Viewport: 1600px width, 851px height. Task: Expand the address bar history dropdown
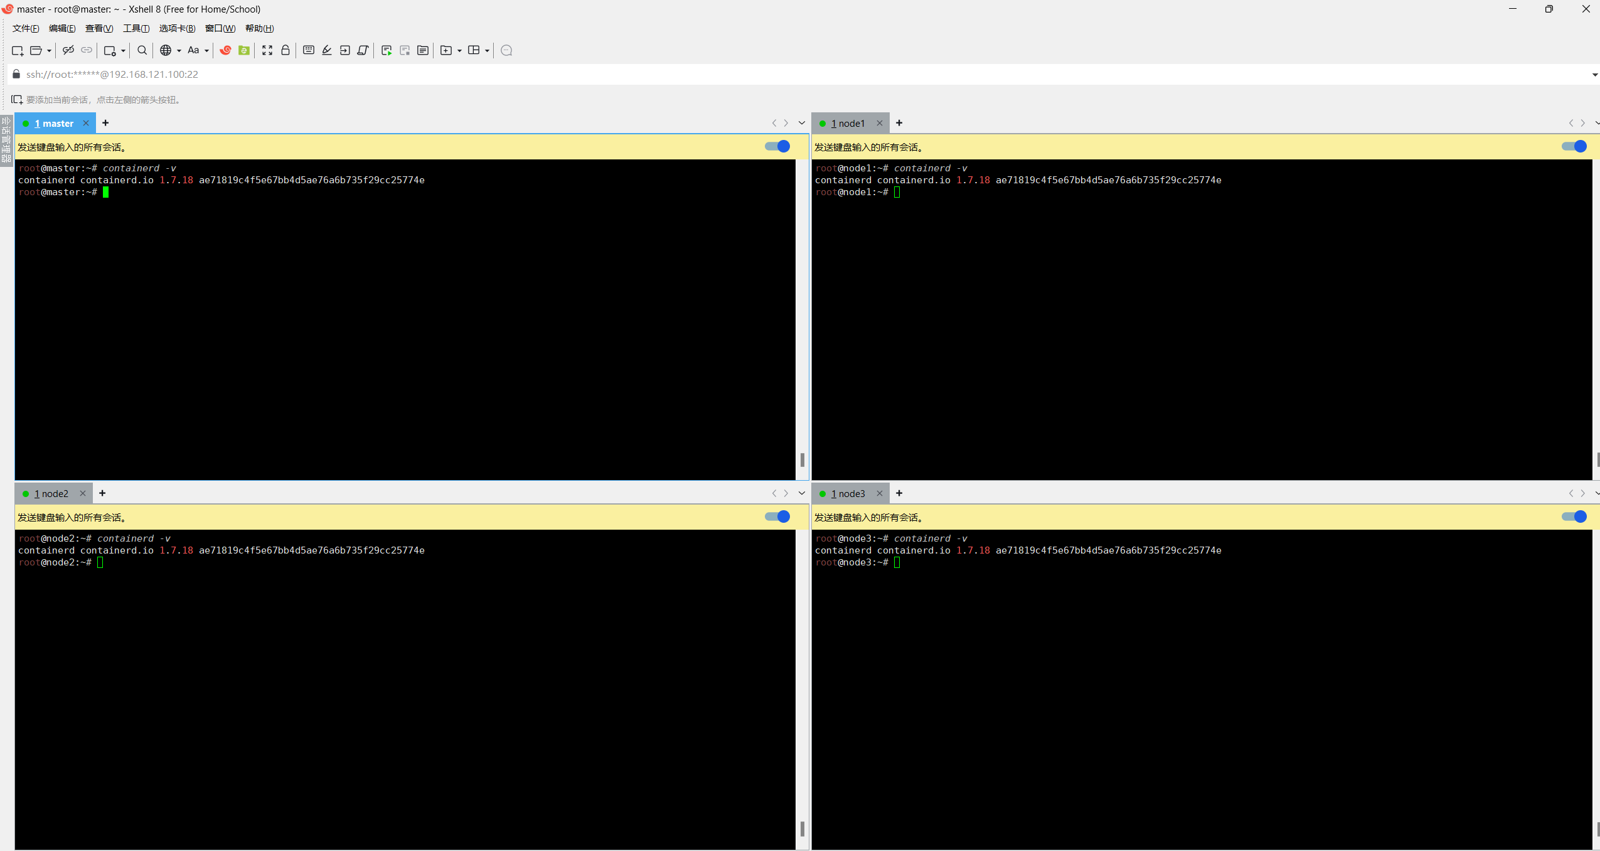(1594, 75)
